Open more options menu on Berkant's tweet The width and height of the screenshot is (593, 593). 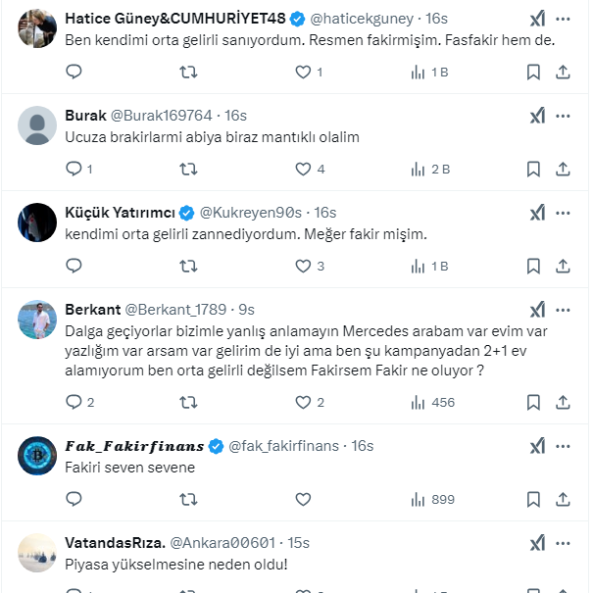[563, 310]
